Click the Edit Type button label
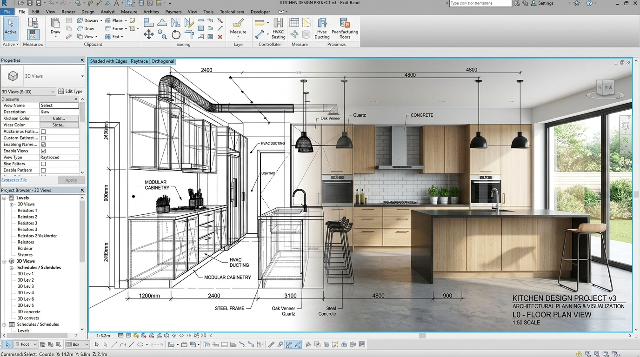The image size is (640, 357). pos(74,92)
